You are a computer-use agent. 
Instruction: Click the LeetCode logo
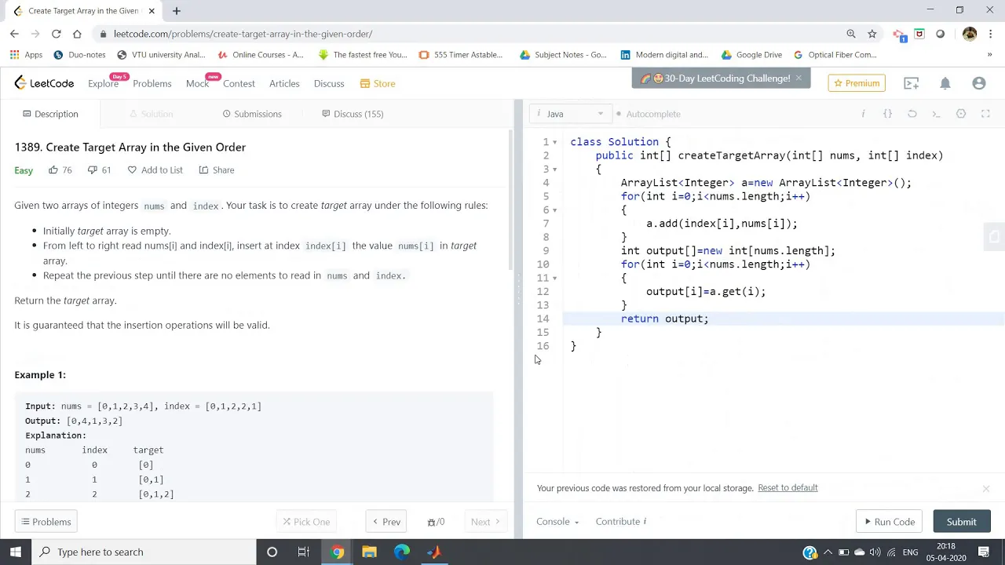[44, 83]
